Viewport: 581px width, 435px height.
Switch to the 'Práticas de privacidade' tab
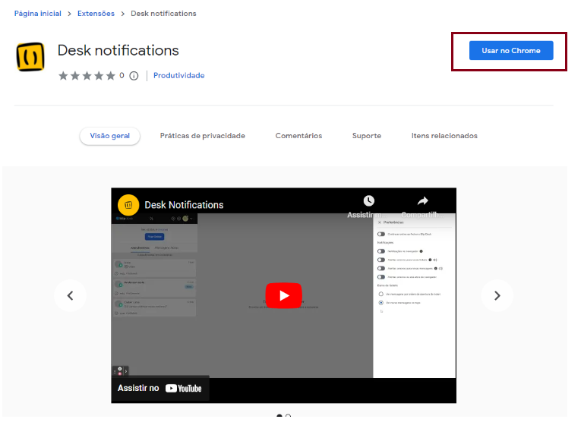tap(202, 136)
